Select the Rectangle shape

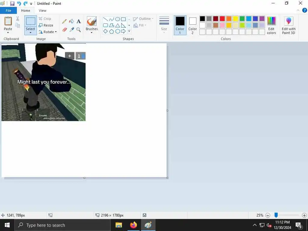click(x=123, y=19)
